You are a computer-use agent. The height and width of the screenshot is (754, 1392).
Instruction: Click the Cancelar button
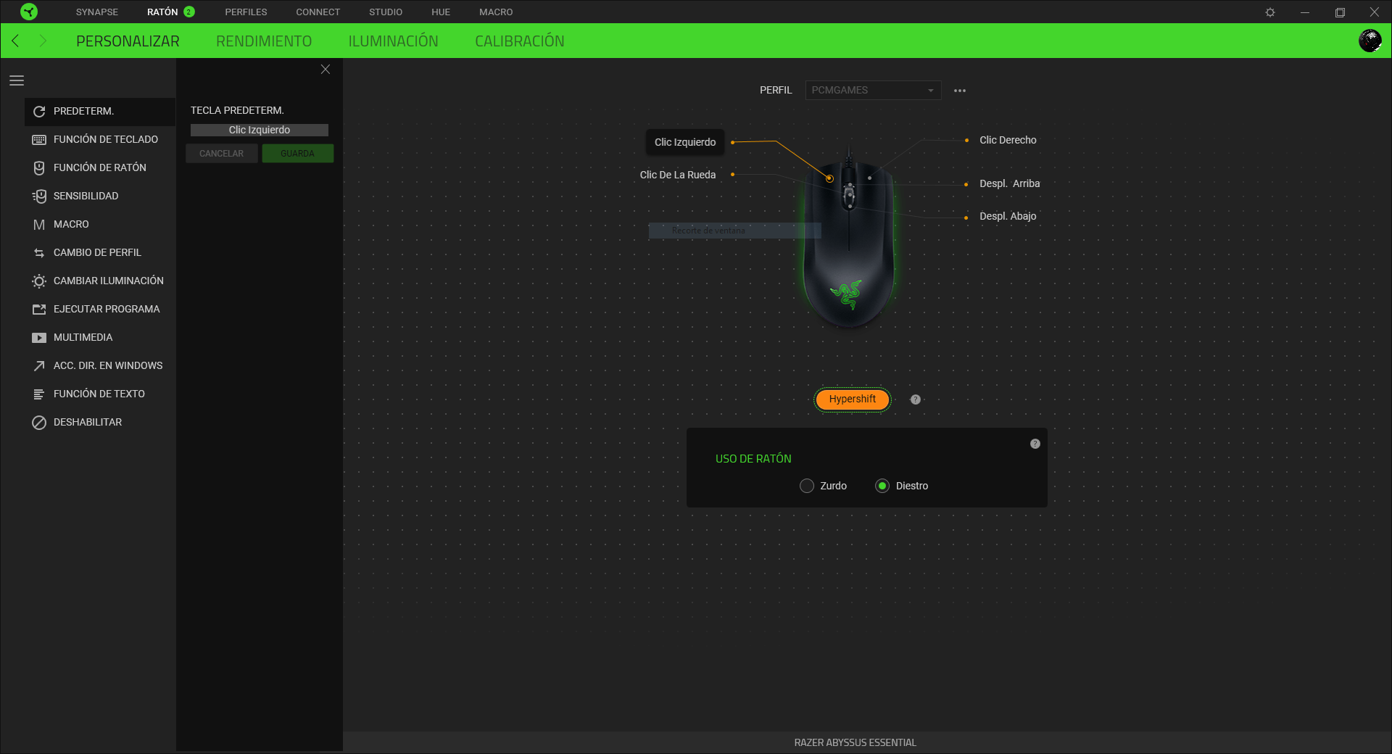(x=222, y=154)
